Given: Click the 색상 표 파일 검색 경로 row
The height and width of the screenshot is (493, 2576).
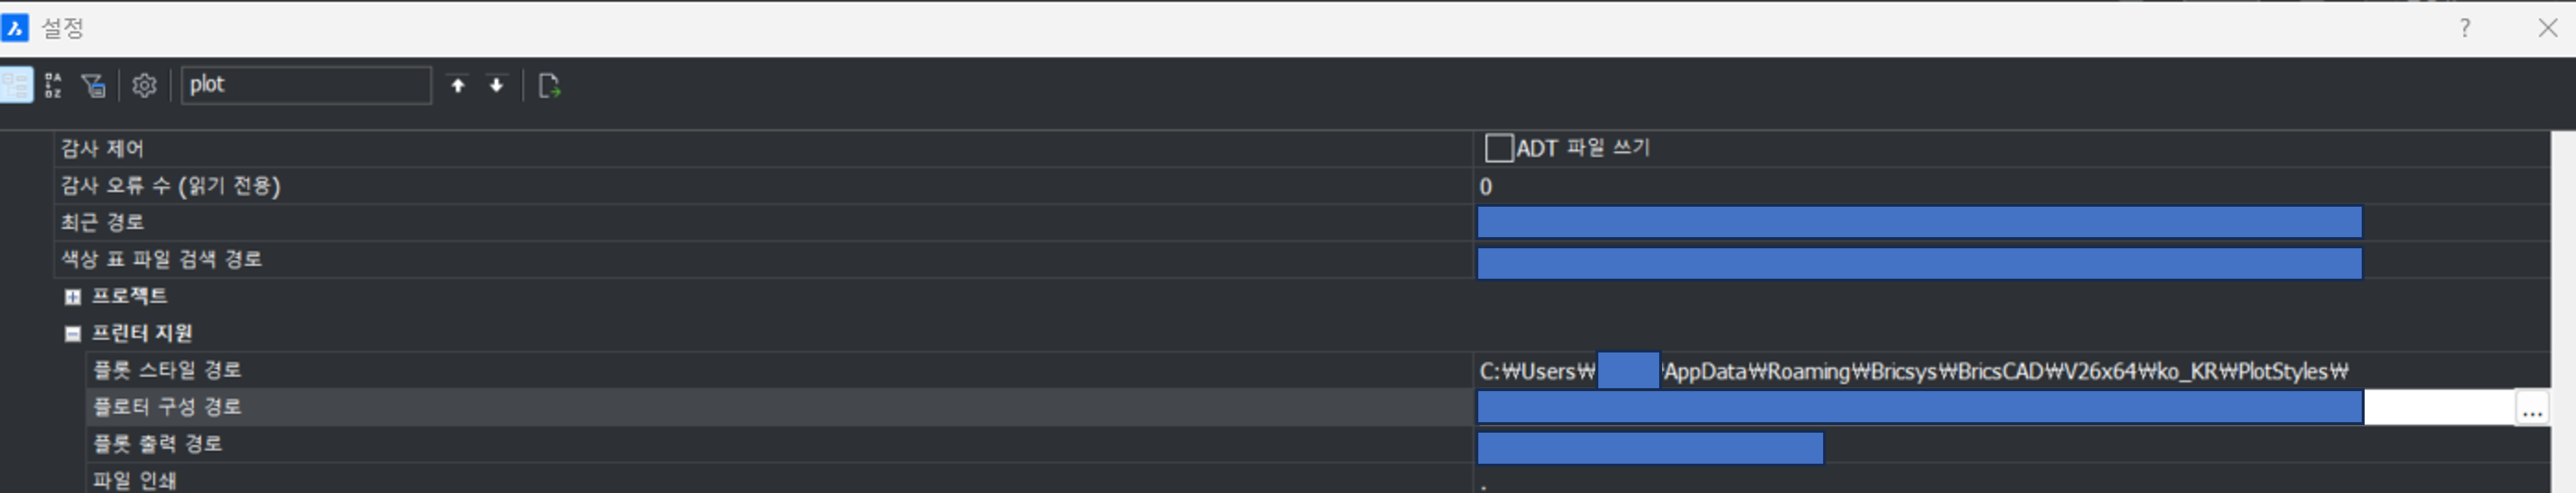Looking at the screenshot, I should tap(161, 260).
